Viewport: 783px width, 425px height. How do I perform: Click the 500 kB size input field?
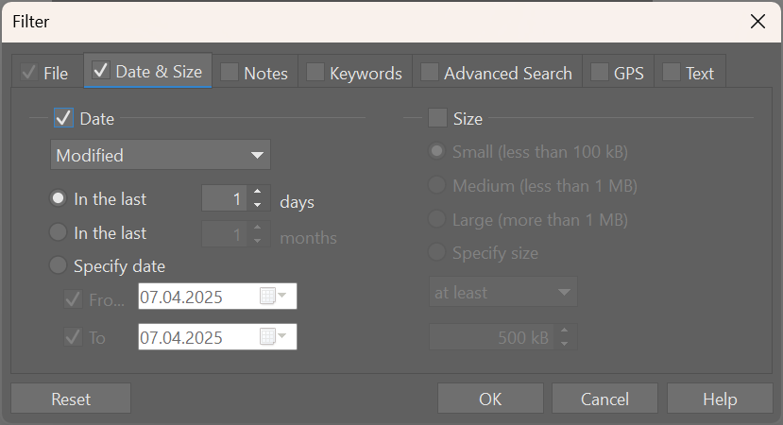pos(492,337)
